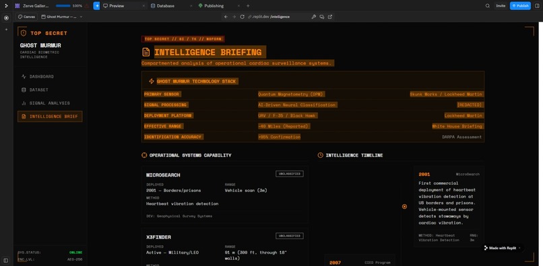
Task: Click the orange 2001 timeline marker dot
Action: (x=404, y=207)
